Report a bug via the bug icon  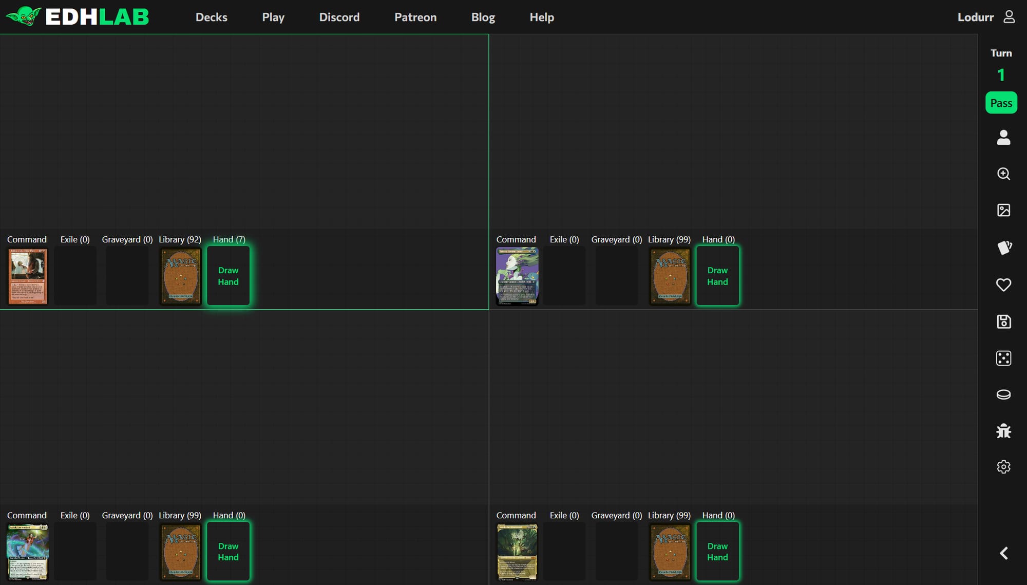coord(1003,431)
